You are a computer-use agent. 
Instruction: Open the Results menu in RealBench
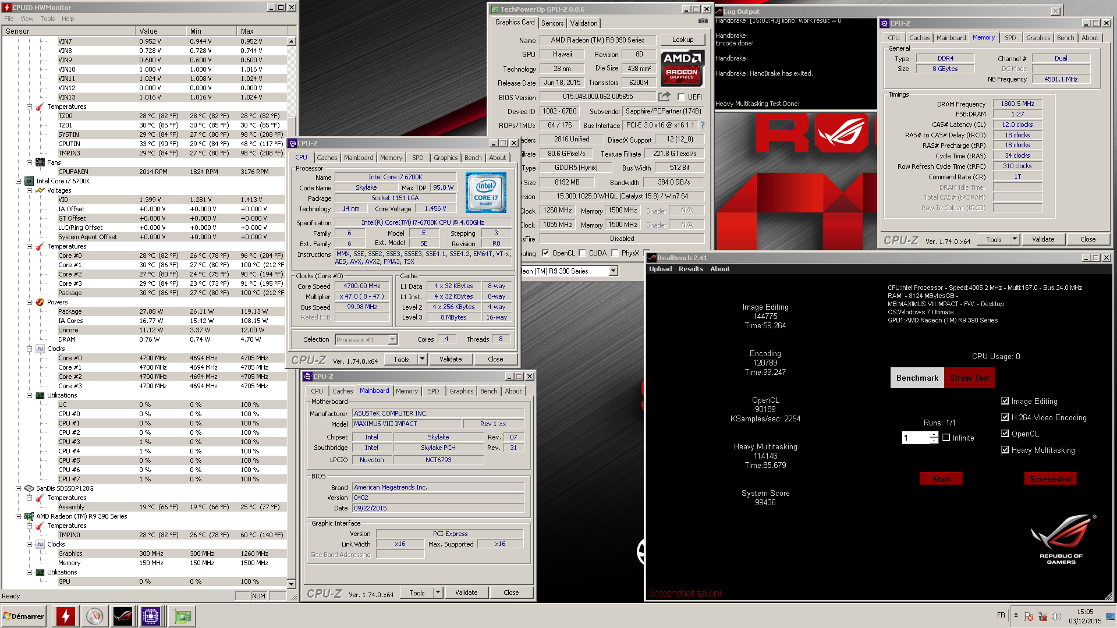pos(690,269)
